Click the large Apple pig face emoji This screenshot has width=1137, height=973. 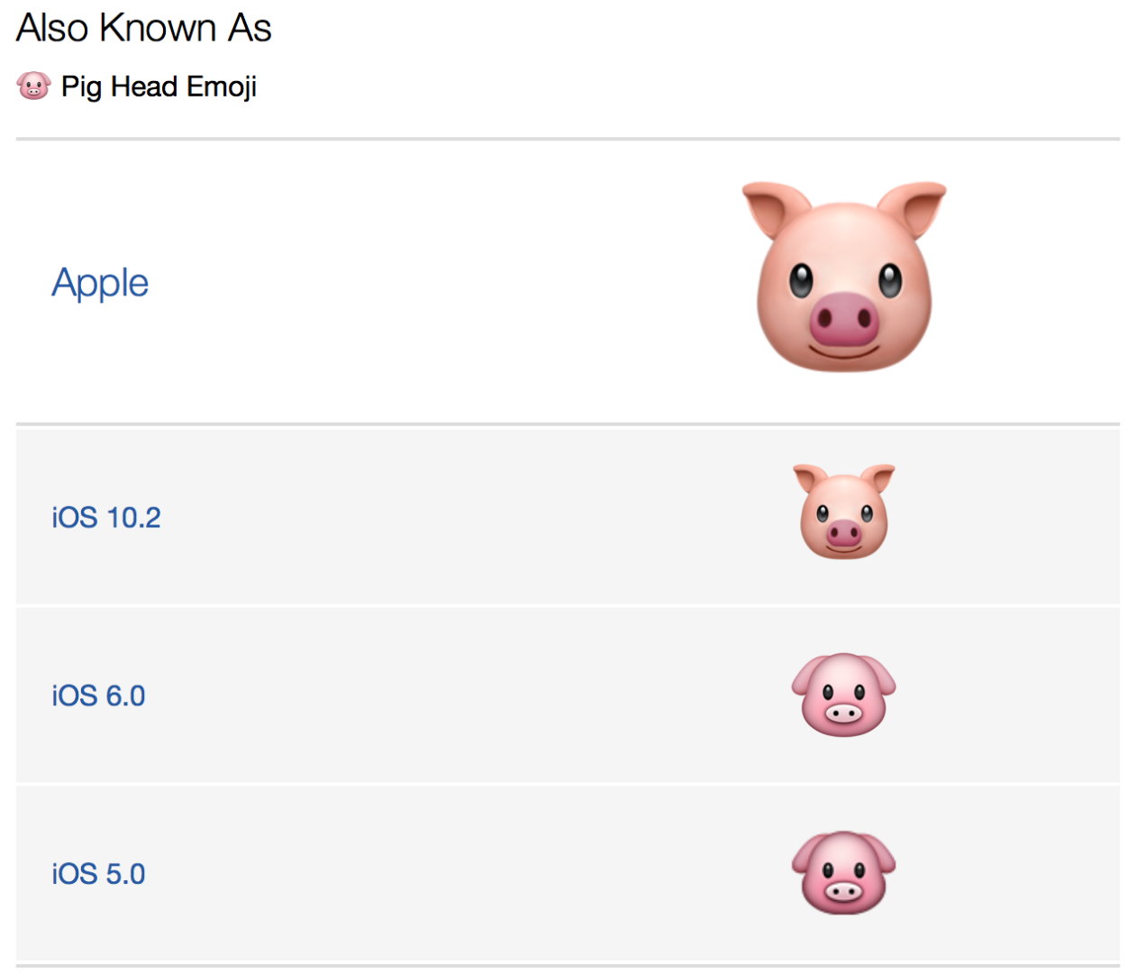(x=844, y=277)
